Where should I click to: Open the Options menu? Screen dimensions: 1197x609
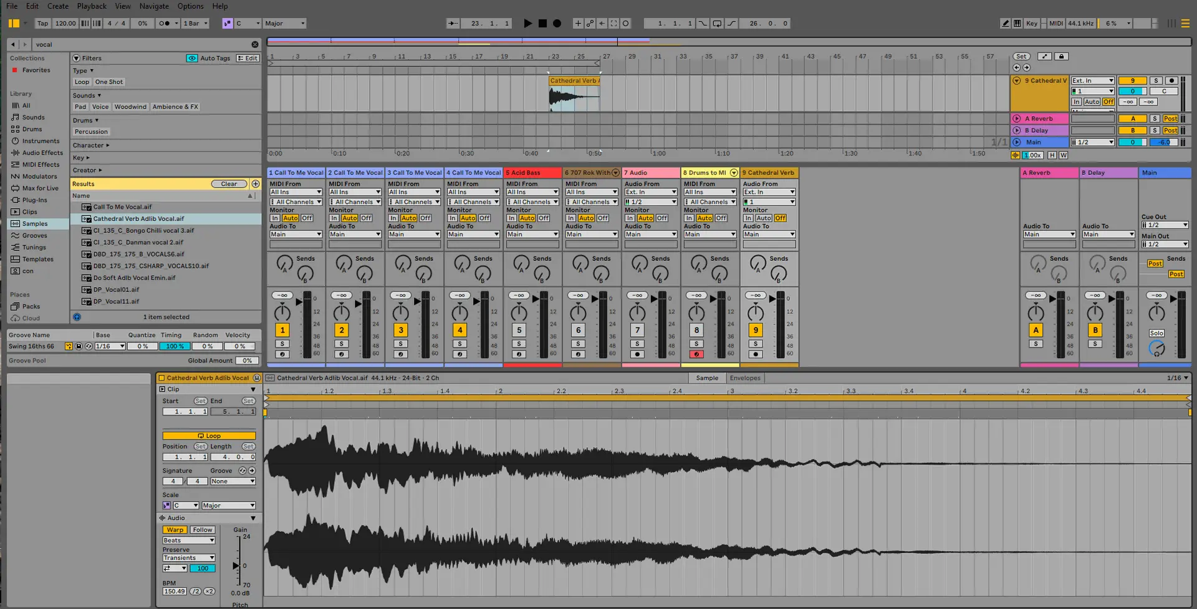(x=190, y=6)
